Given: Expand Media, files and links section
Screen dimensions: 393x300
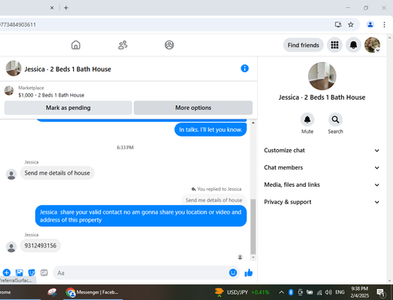Looking at the screenshot, I should (x=321, y=185).
